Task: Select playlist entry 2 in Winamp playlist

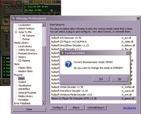Action: 7,62
